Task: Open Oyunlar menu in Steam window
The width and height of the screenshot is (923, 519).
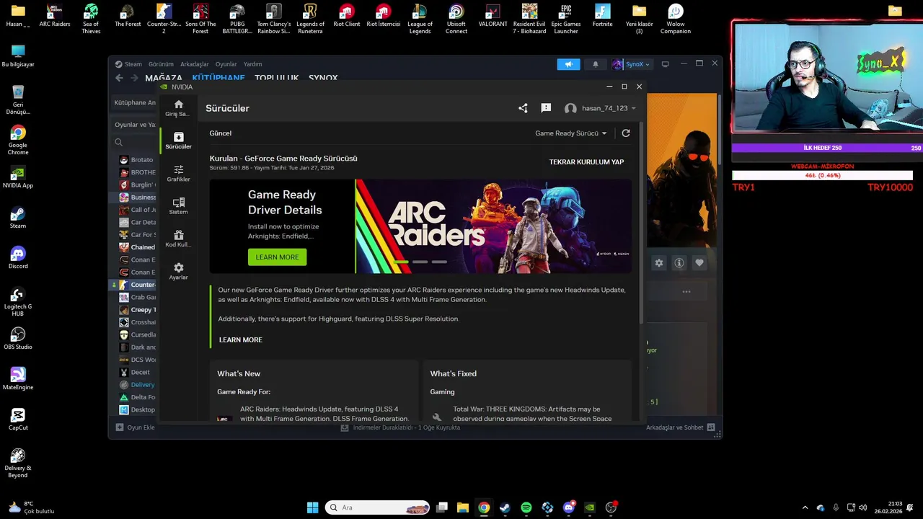Action: (x=226, y=64)
